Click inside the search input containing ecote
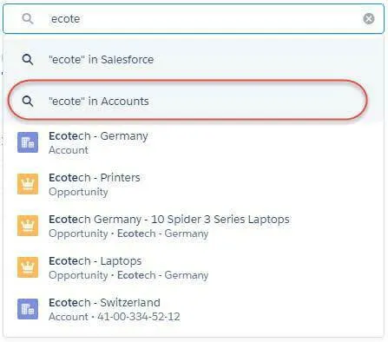The image size is (388, 342). pyautogui.click(x=194, y=19)
